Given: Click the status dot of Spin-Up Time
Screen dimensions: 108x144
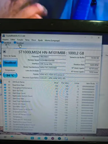Looking at the screenshot, I should pyautogui.click(x=5, y=90).
